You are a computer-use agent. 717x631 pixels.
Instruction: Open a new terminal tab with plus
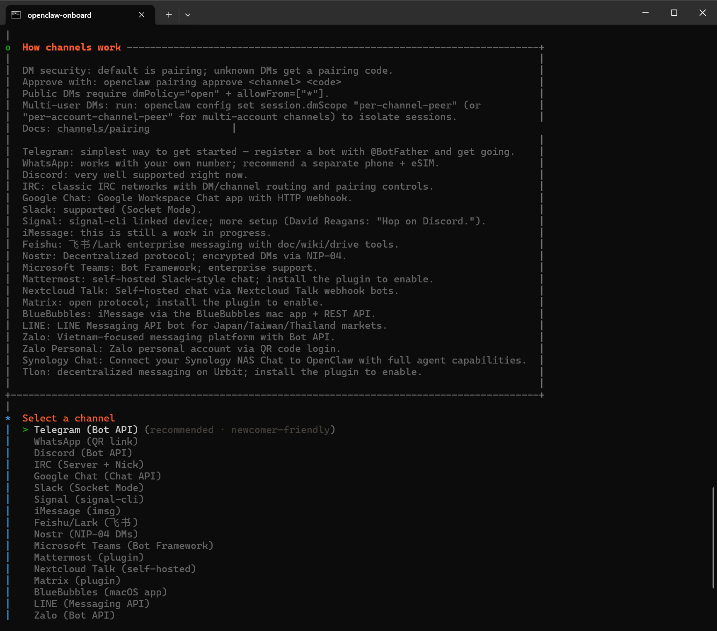[169, 15]
